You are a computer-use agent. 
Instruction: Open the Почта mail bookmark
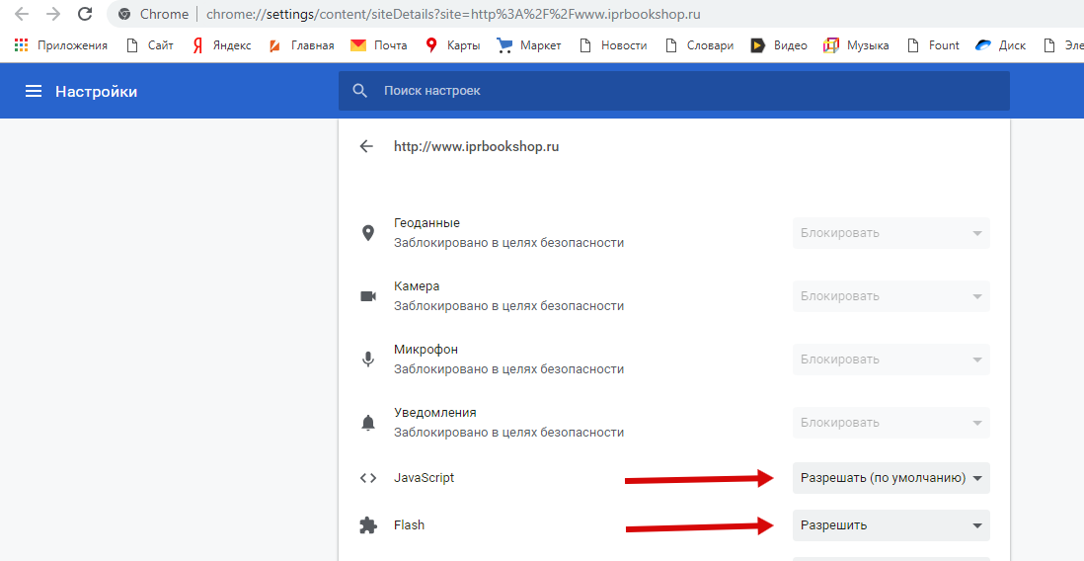(x=378, y=45)
